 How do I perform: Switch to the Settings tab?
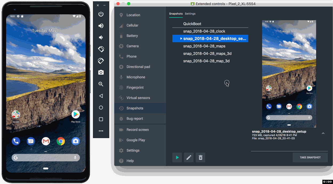[x=190, y=14]
